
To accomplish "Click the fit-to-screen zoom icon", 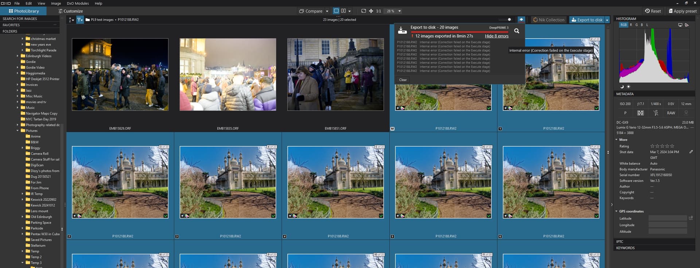I will click(363, 11).
